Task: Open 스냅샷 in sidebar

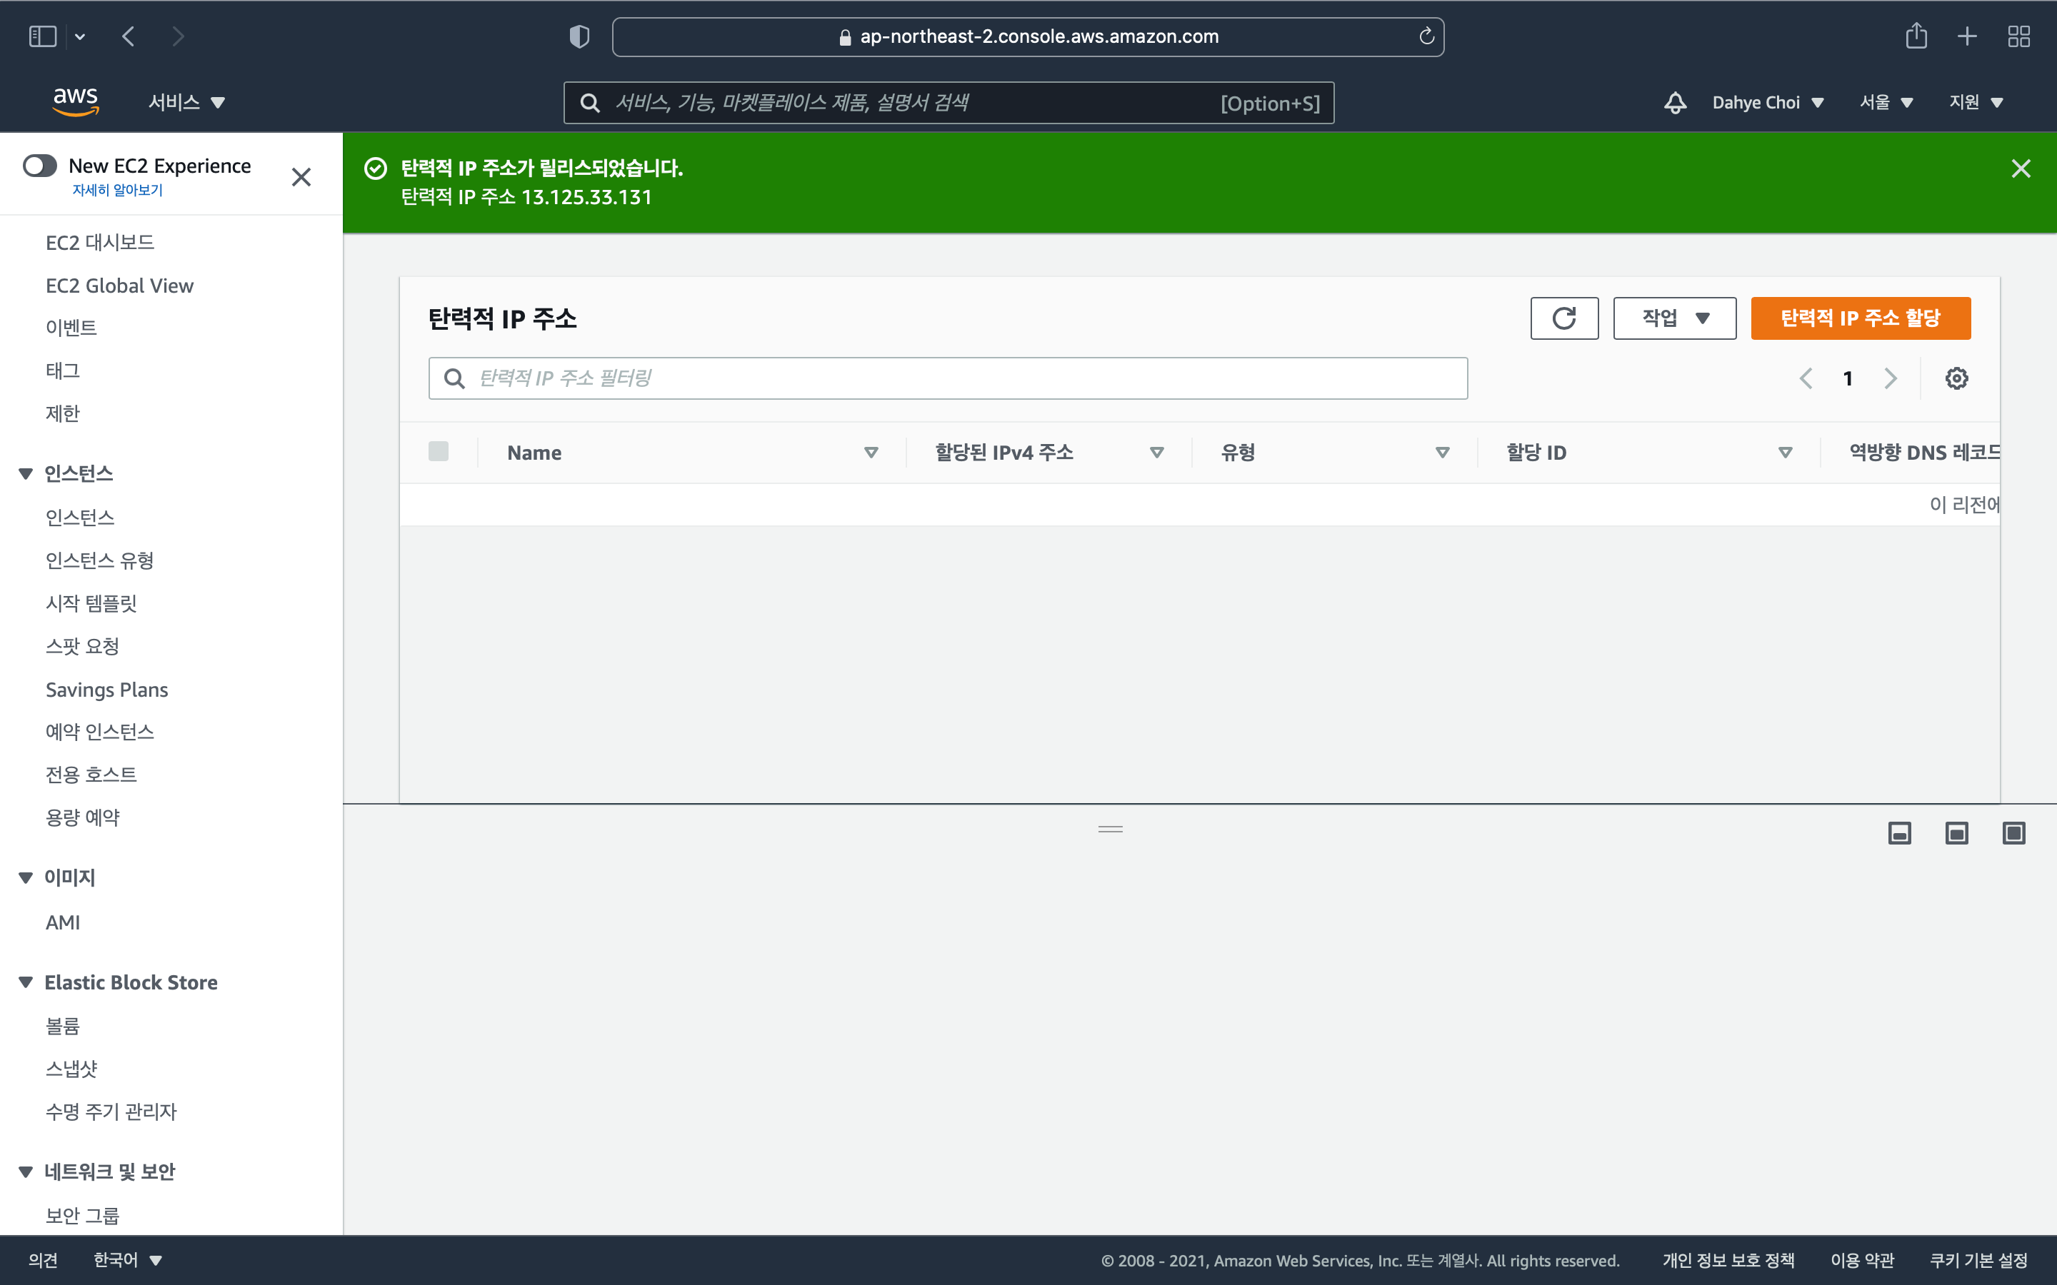Action: click(x=71, y=1068)
